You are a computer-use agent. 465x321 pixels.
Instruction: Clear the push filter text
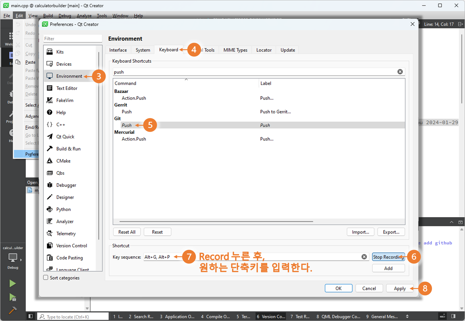[400, 72]
